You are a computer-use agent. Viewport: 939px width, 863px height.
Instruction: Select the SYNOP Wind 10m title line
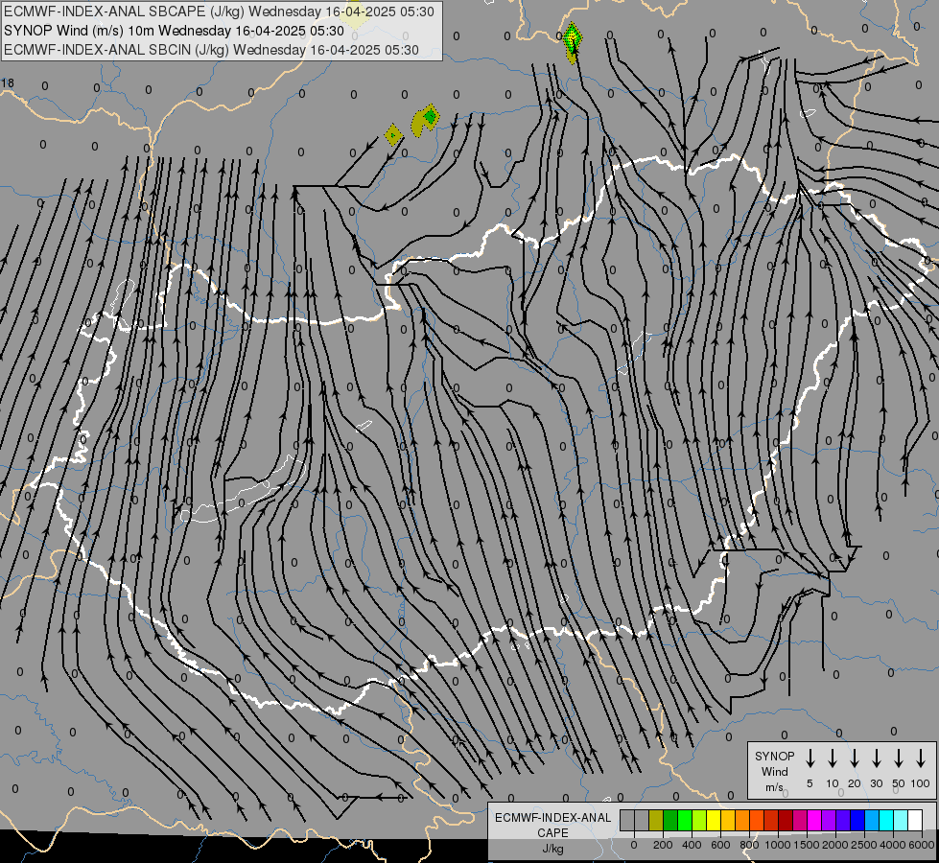[174, 31]
